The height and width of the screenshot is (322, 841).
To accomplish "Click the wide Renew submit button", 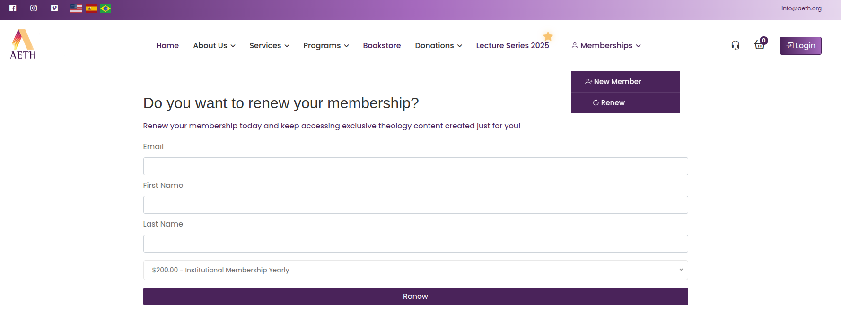I will pos(415,297).
